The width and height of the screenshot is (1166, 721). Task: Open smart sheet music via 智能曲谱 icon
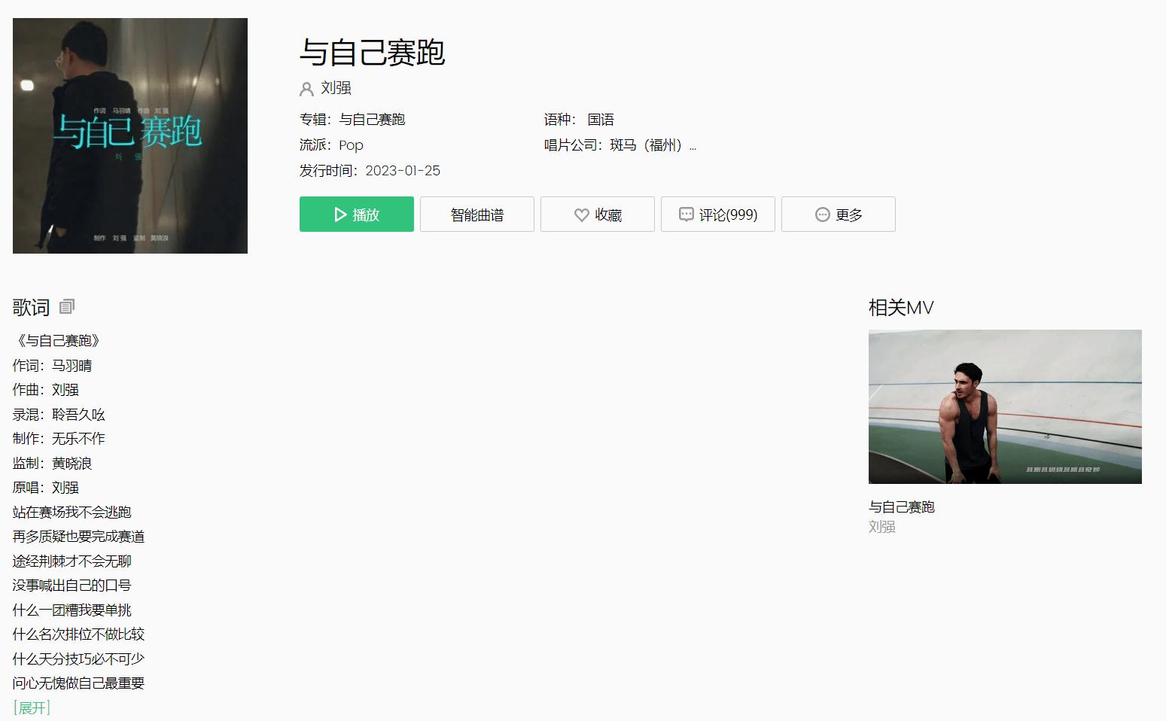(x=476, y=214)
